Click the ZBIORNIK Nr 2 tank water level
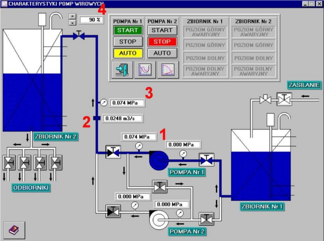 (33, 102)
